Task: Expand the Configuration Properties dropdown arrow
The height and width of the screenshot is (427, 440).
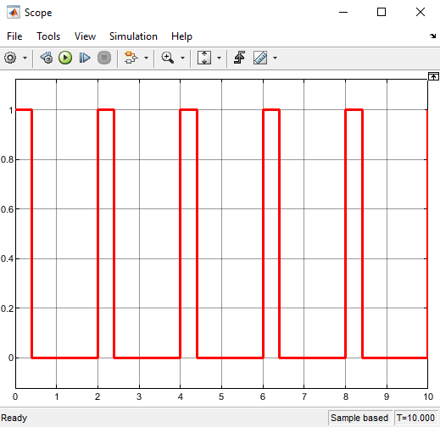Action: (x=25, y=58)
